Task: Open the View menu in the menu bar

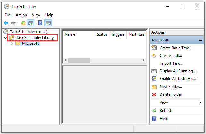Action: 36,15
